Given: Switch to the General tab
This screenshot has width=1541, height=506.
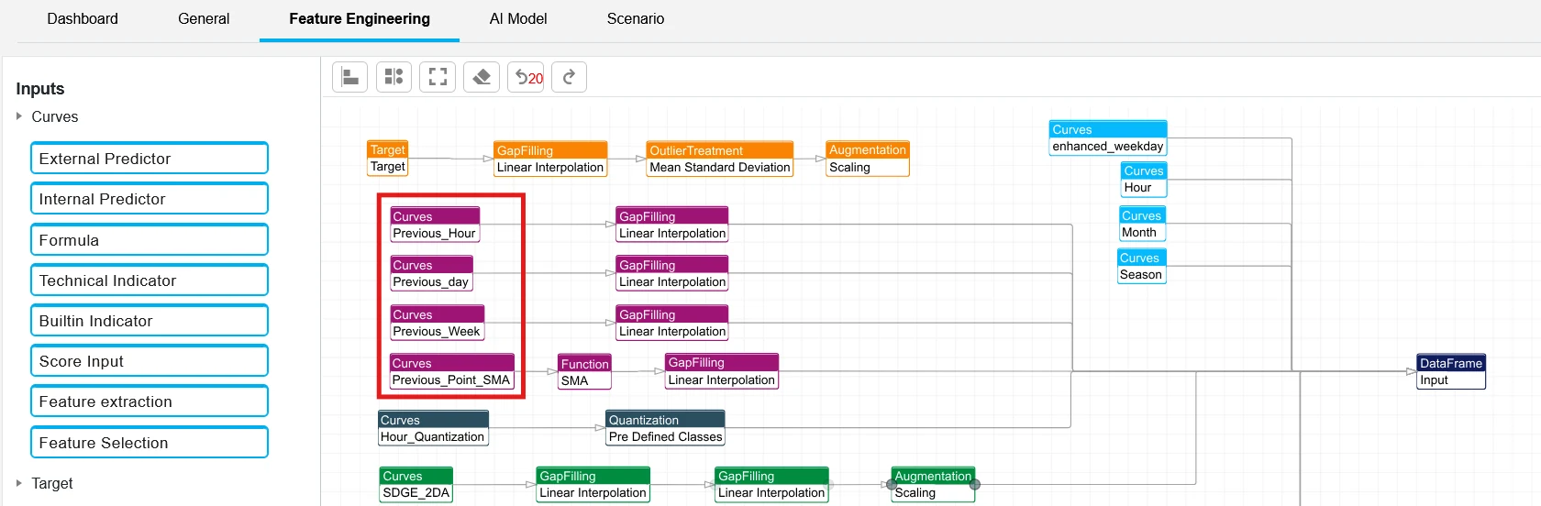Looking at the screenshot, I should coord(204,19).
